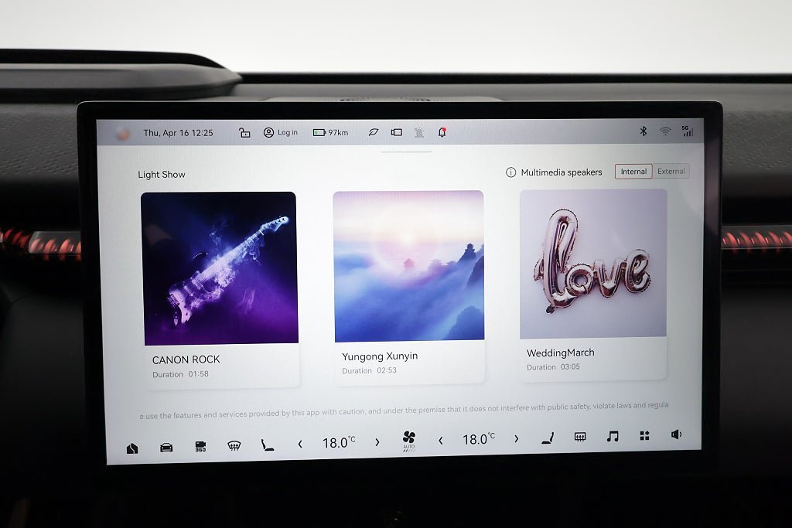Open the volume speaker control
This screenshot has width=792, height=528.
click(677, 435)
